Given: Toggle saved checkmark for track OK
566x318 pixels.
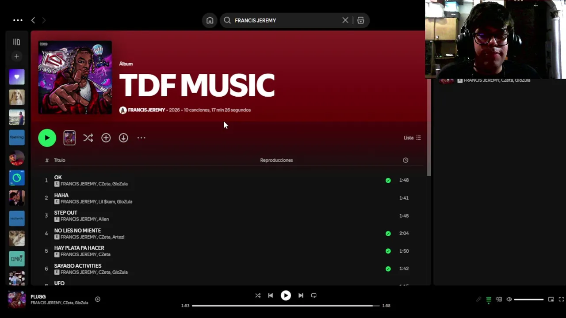Looking at the screenshot, I should coord(388,180).
